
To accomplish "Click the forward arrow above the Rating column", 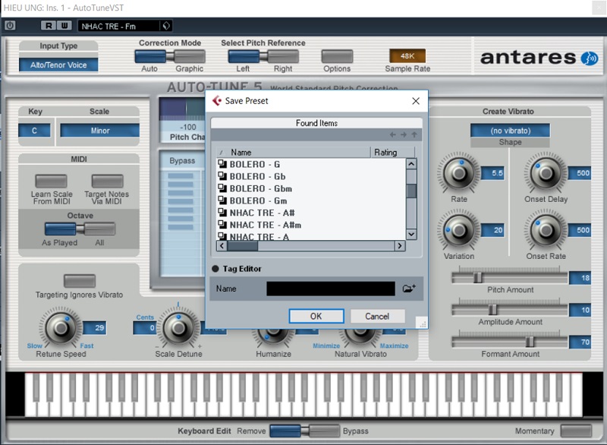I will pyautogui.click(x=403, y=134).
